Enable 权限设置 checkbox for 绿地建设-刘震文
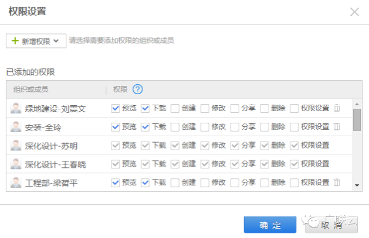The width and height of the screenshot is (369, 238). 294,108
